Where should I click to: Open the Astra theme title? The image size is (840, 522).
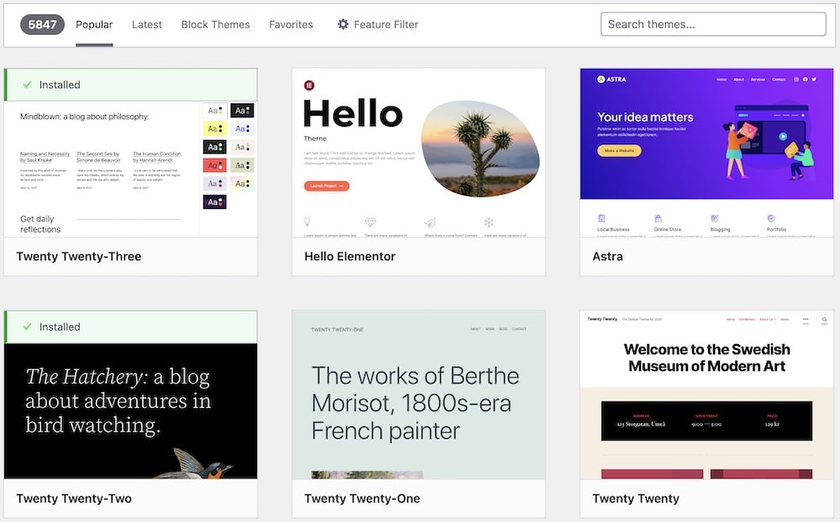(x=607, y=257)
